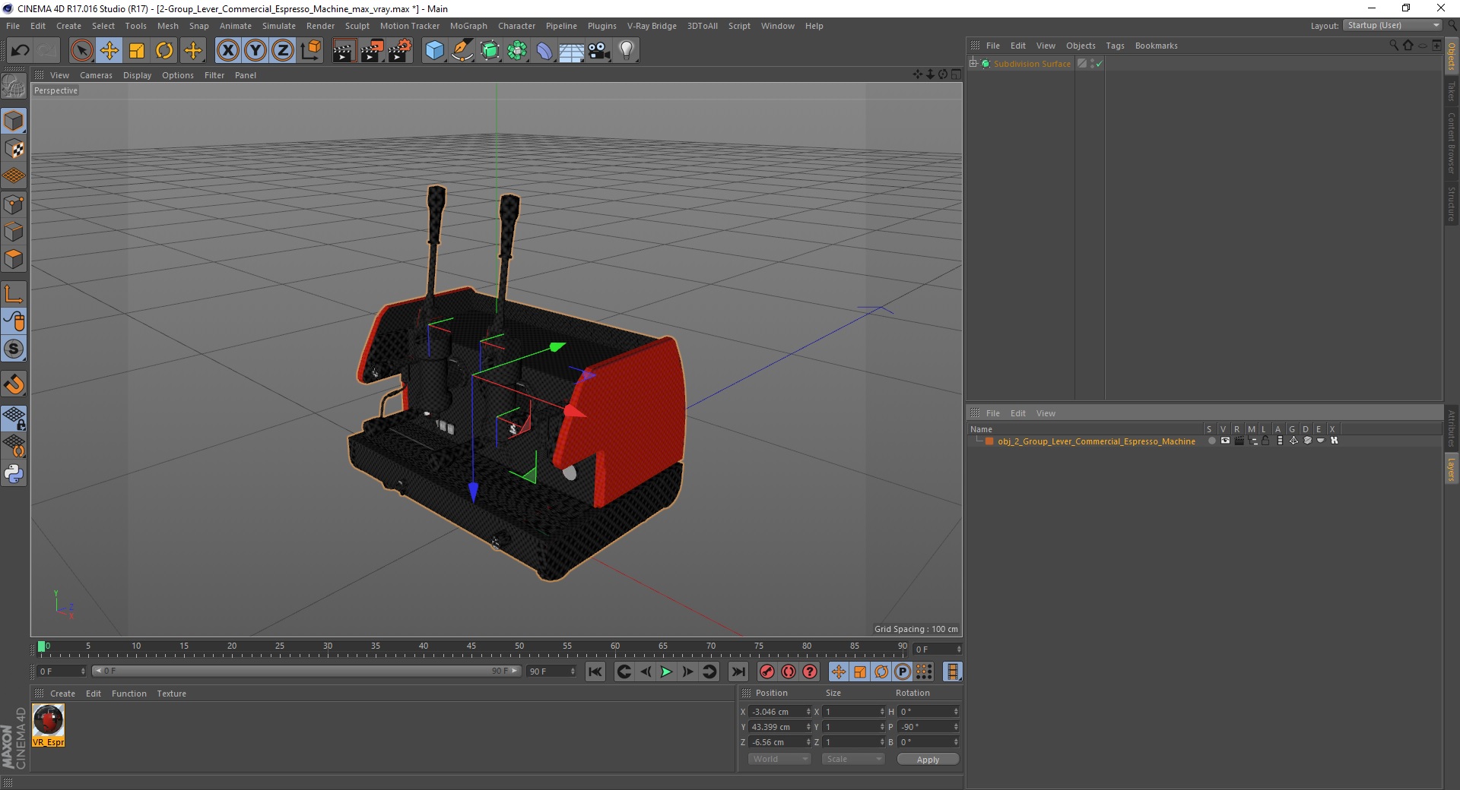Image resolution: width=1460 pixels, height=790 pixels.
Task: Activate the Rotate tool
Action: click(164, 51)
